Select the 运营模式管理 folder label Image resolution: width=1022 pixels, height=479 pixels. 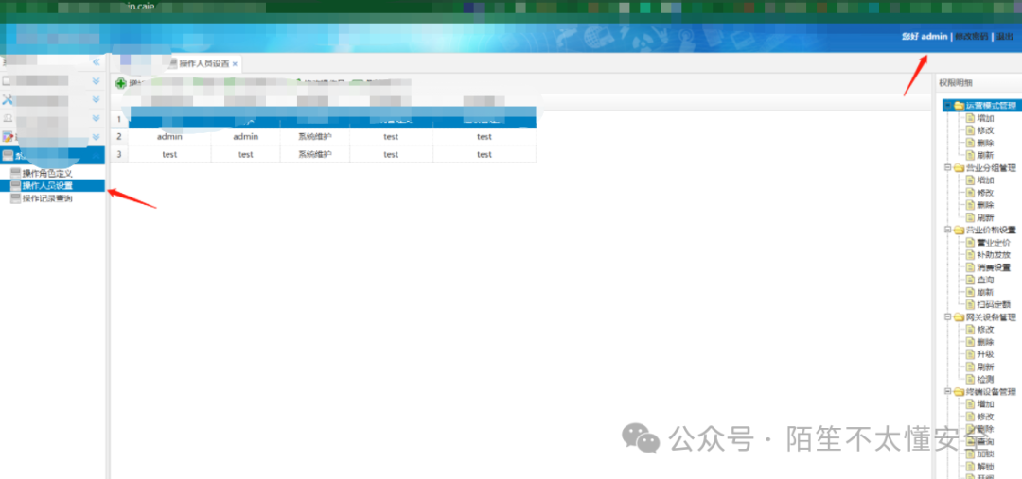(x=991, y=106)
